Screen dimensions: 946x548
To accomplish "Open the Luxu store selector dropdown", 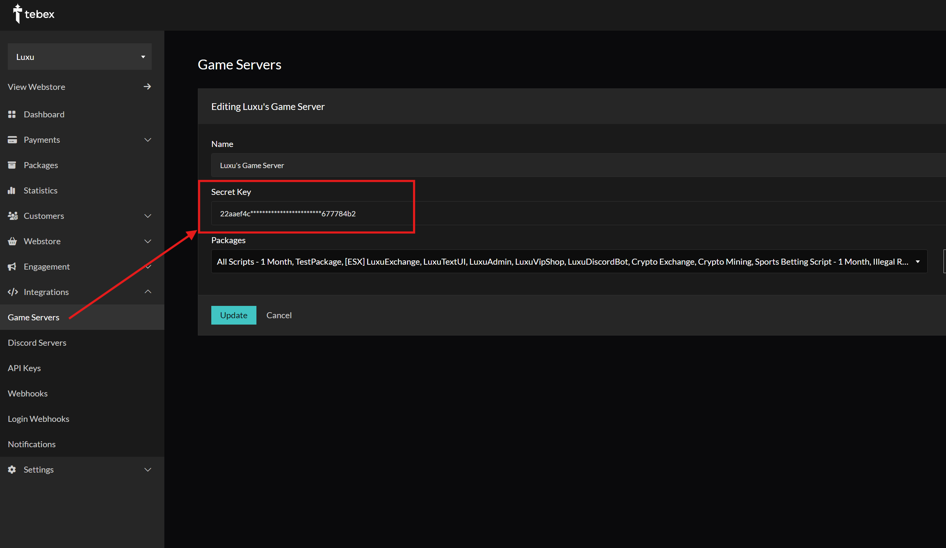I will (x=80, y=57).
